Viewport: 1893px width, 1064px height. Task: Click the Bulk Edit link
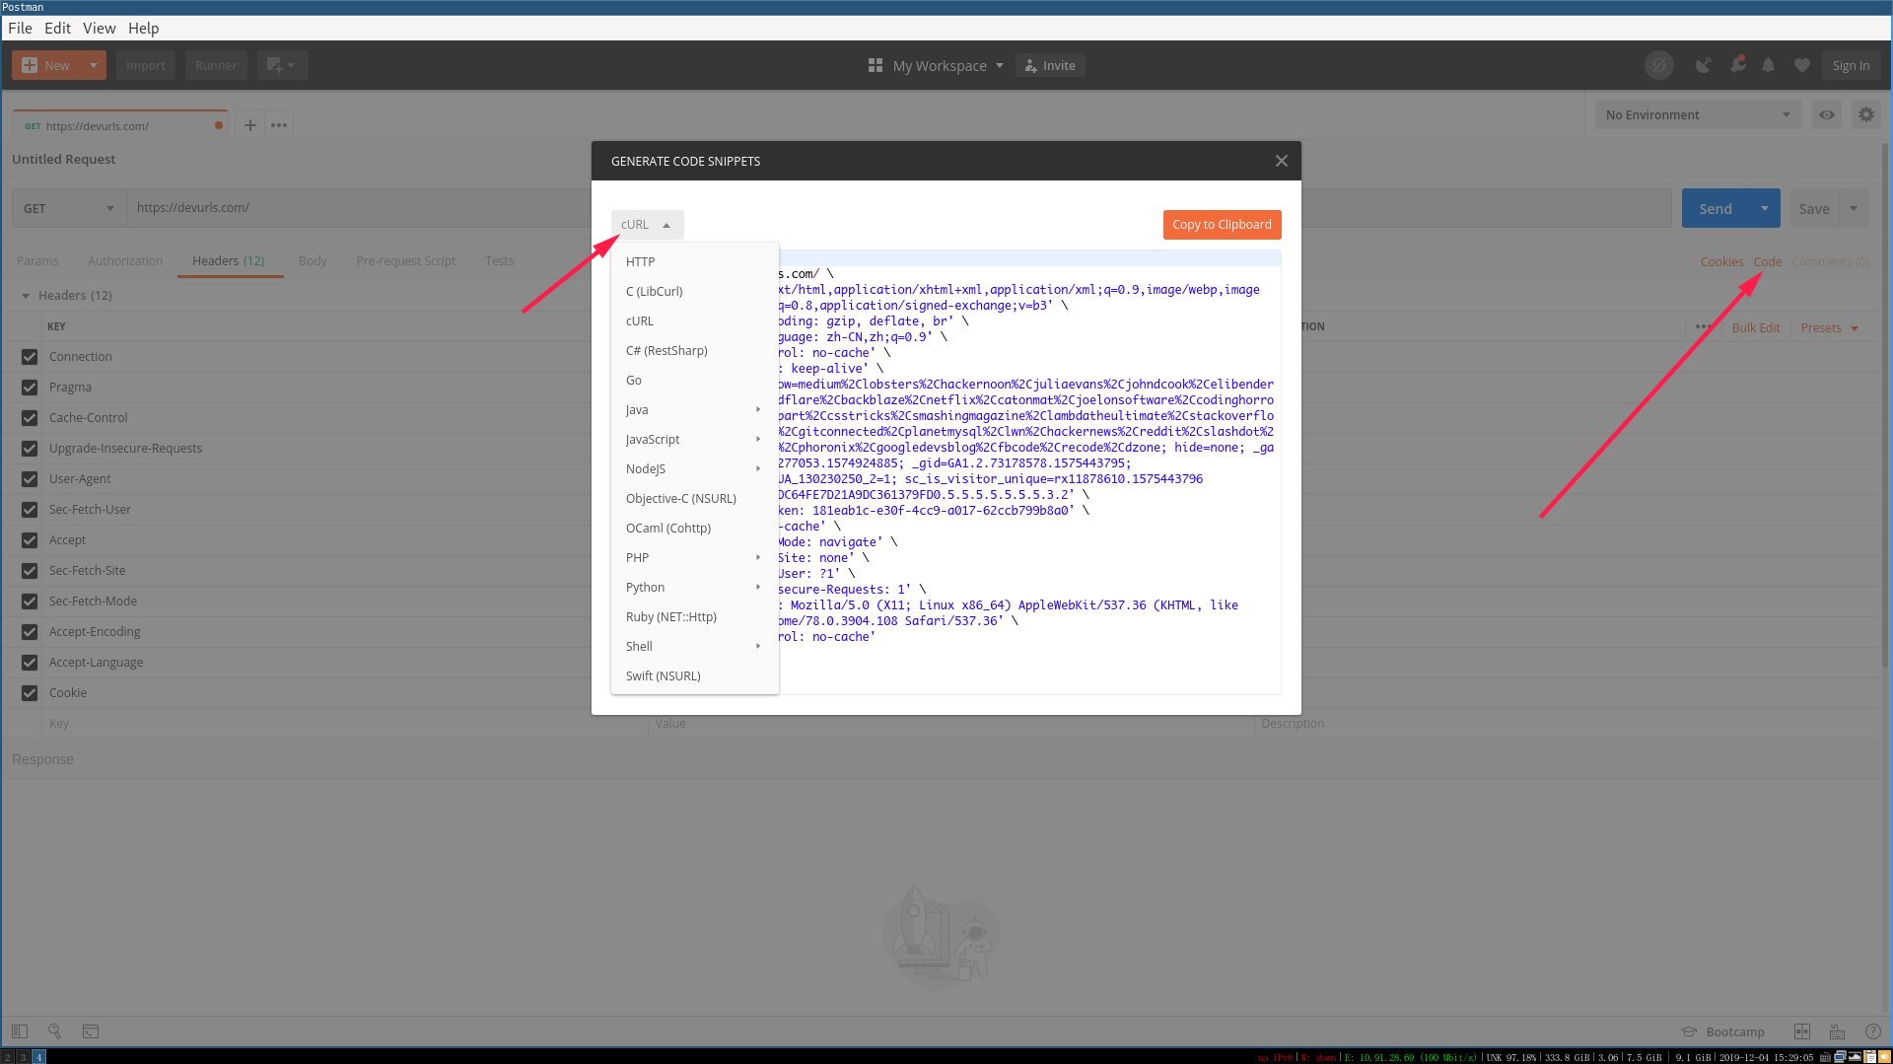1756,328
